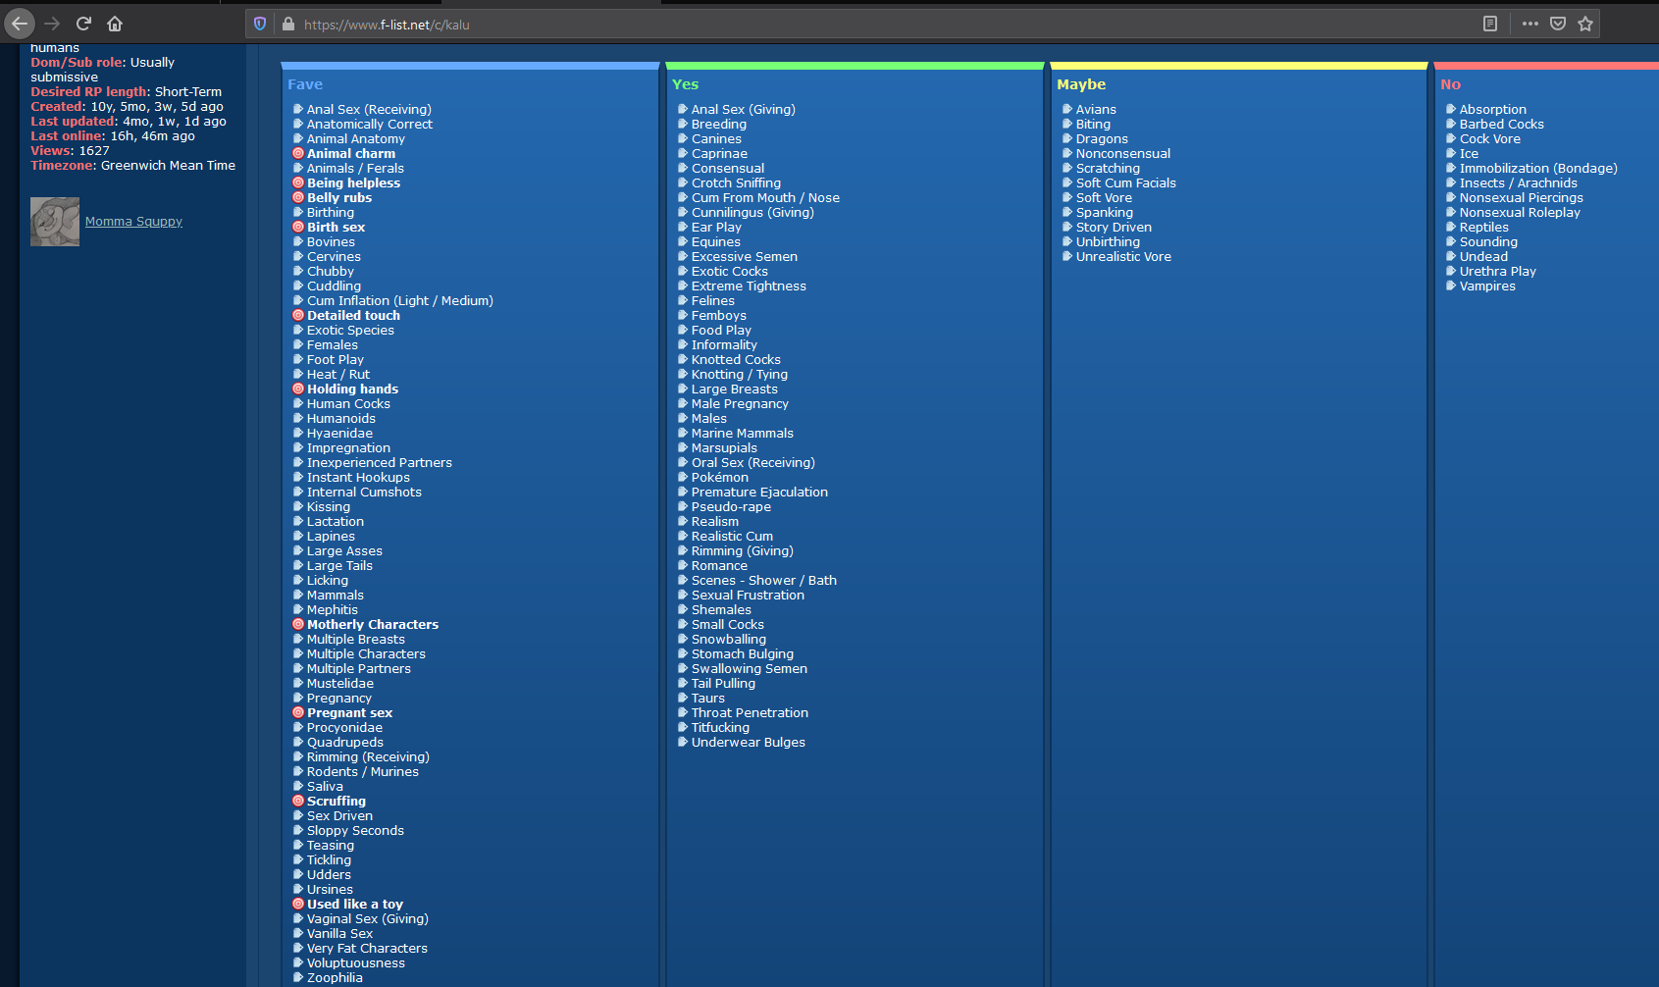Open the tracking protection shield icon
This screenshot has width=1659, height=987.
tap(260, 24)
